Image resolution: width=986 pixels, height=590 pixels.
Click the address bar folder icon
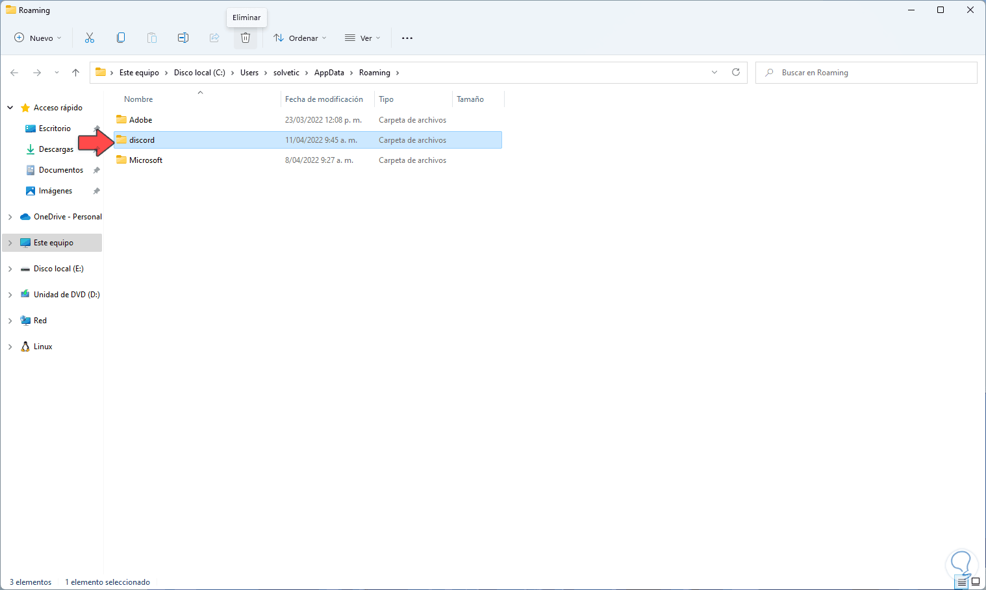[101, 72]
